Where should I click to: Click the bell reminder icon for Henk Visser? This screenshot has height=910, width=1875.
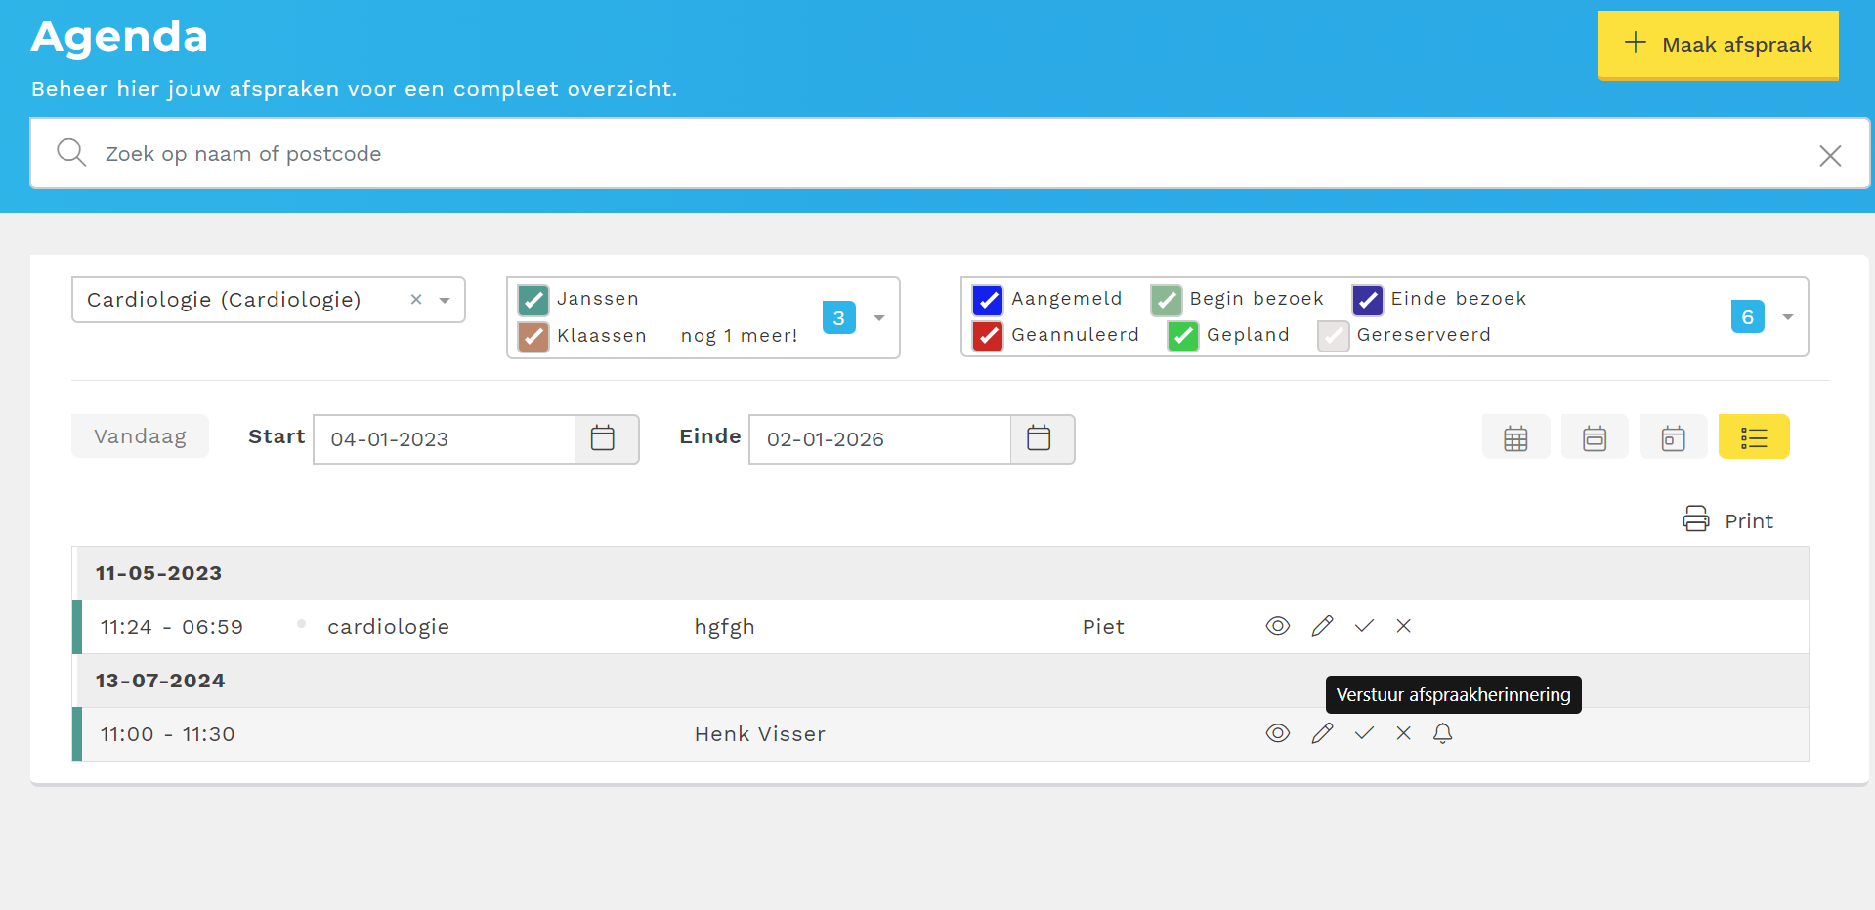1442,733
